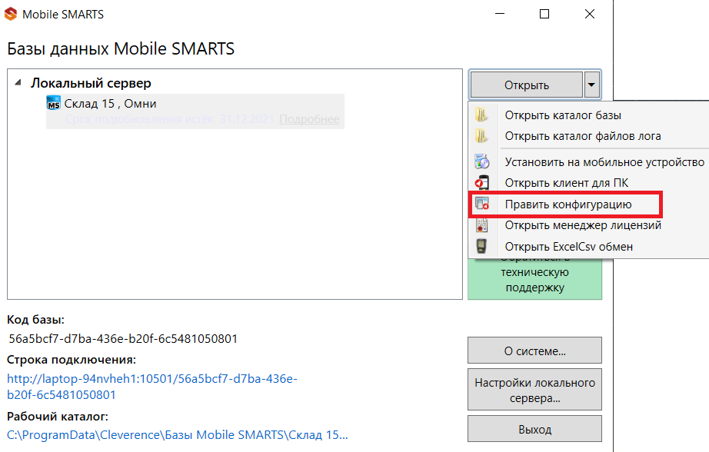Click the PC client phone icon
709x452 pixels.
(x=481, y=183)
